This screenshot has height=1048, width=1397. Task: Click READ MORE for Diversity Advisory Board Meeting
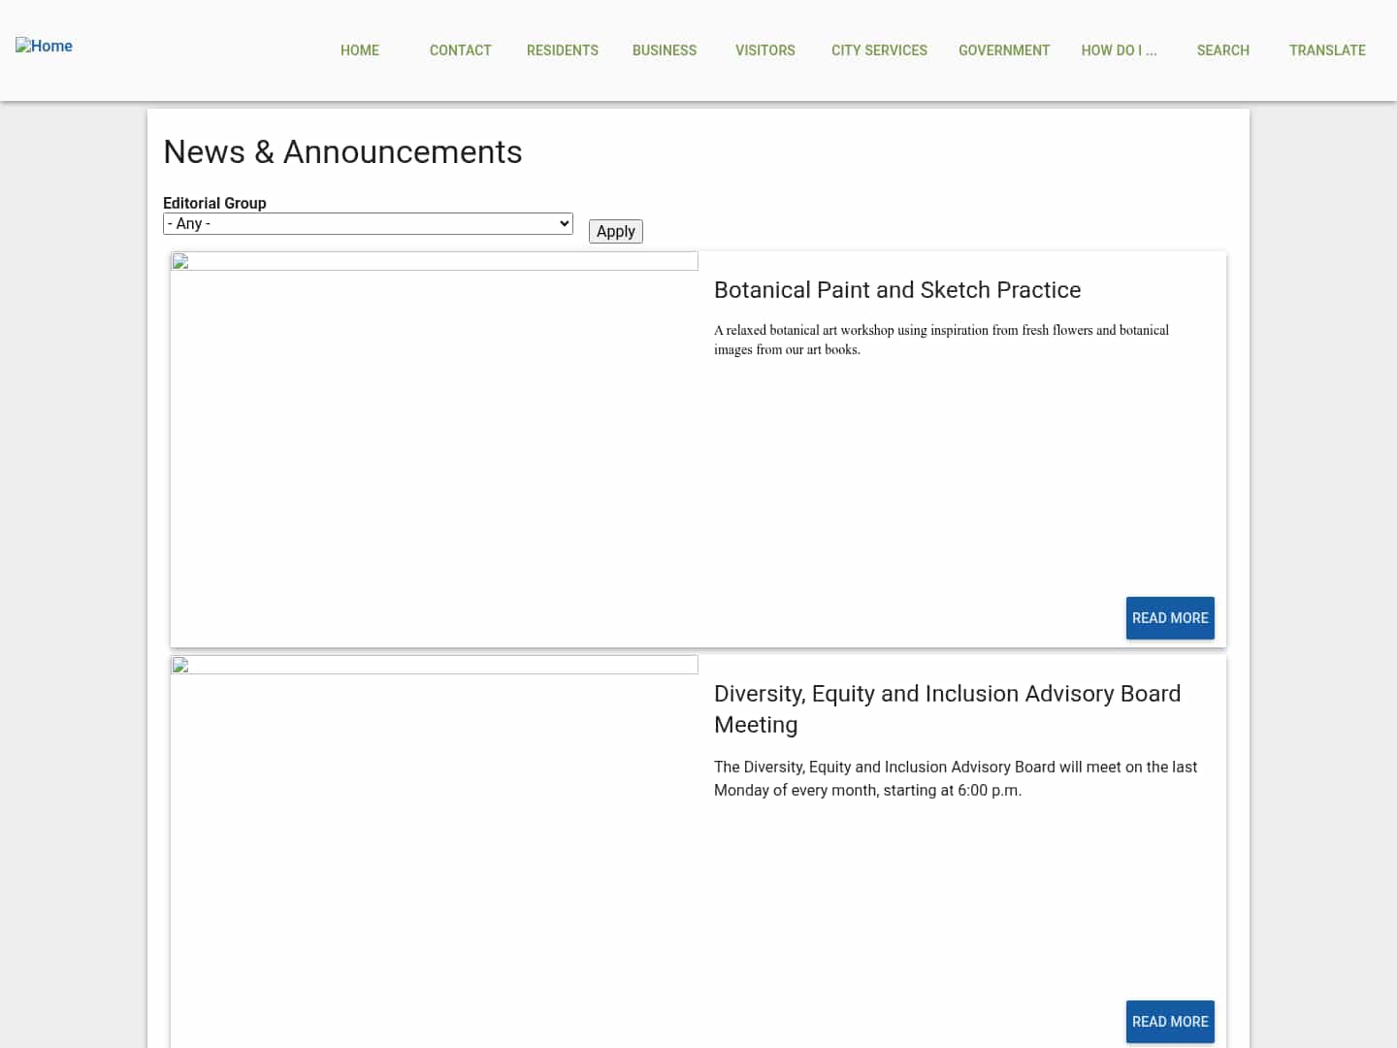(1170, 1022)
